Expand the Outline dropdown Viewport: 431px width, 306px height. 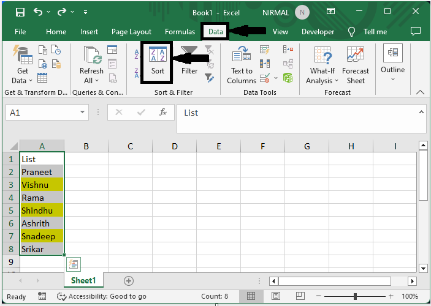pos(393,63)
